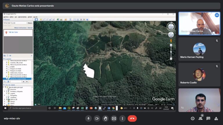Image resolution: width=223 pixels, height=125 pixels.
Task: Open the activities panel
Action: pos(216,118)
